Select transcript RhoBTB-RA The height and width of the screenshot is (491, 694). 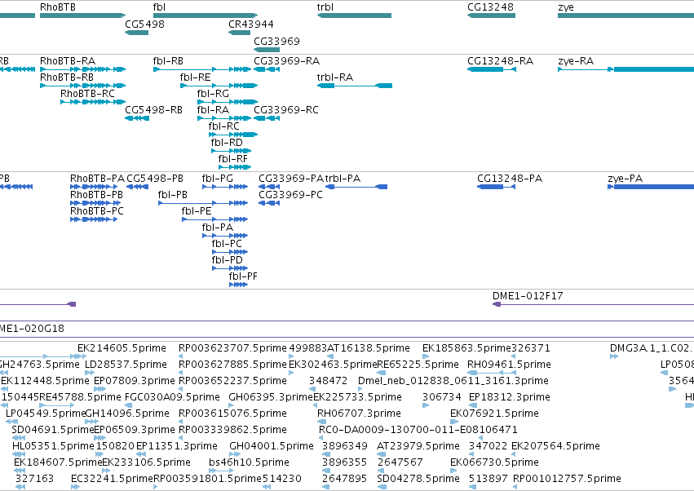[68, 60]
